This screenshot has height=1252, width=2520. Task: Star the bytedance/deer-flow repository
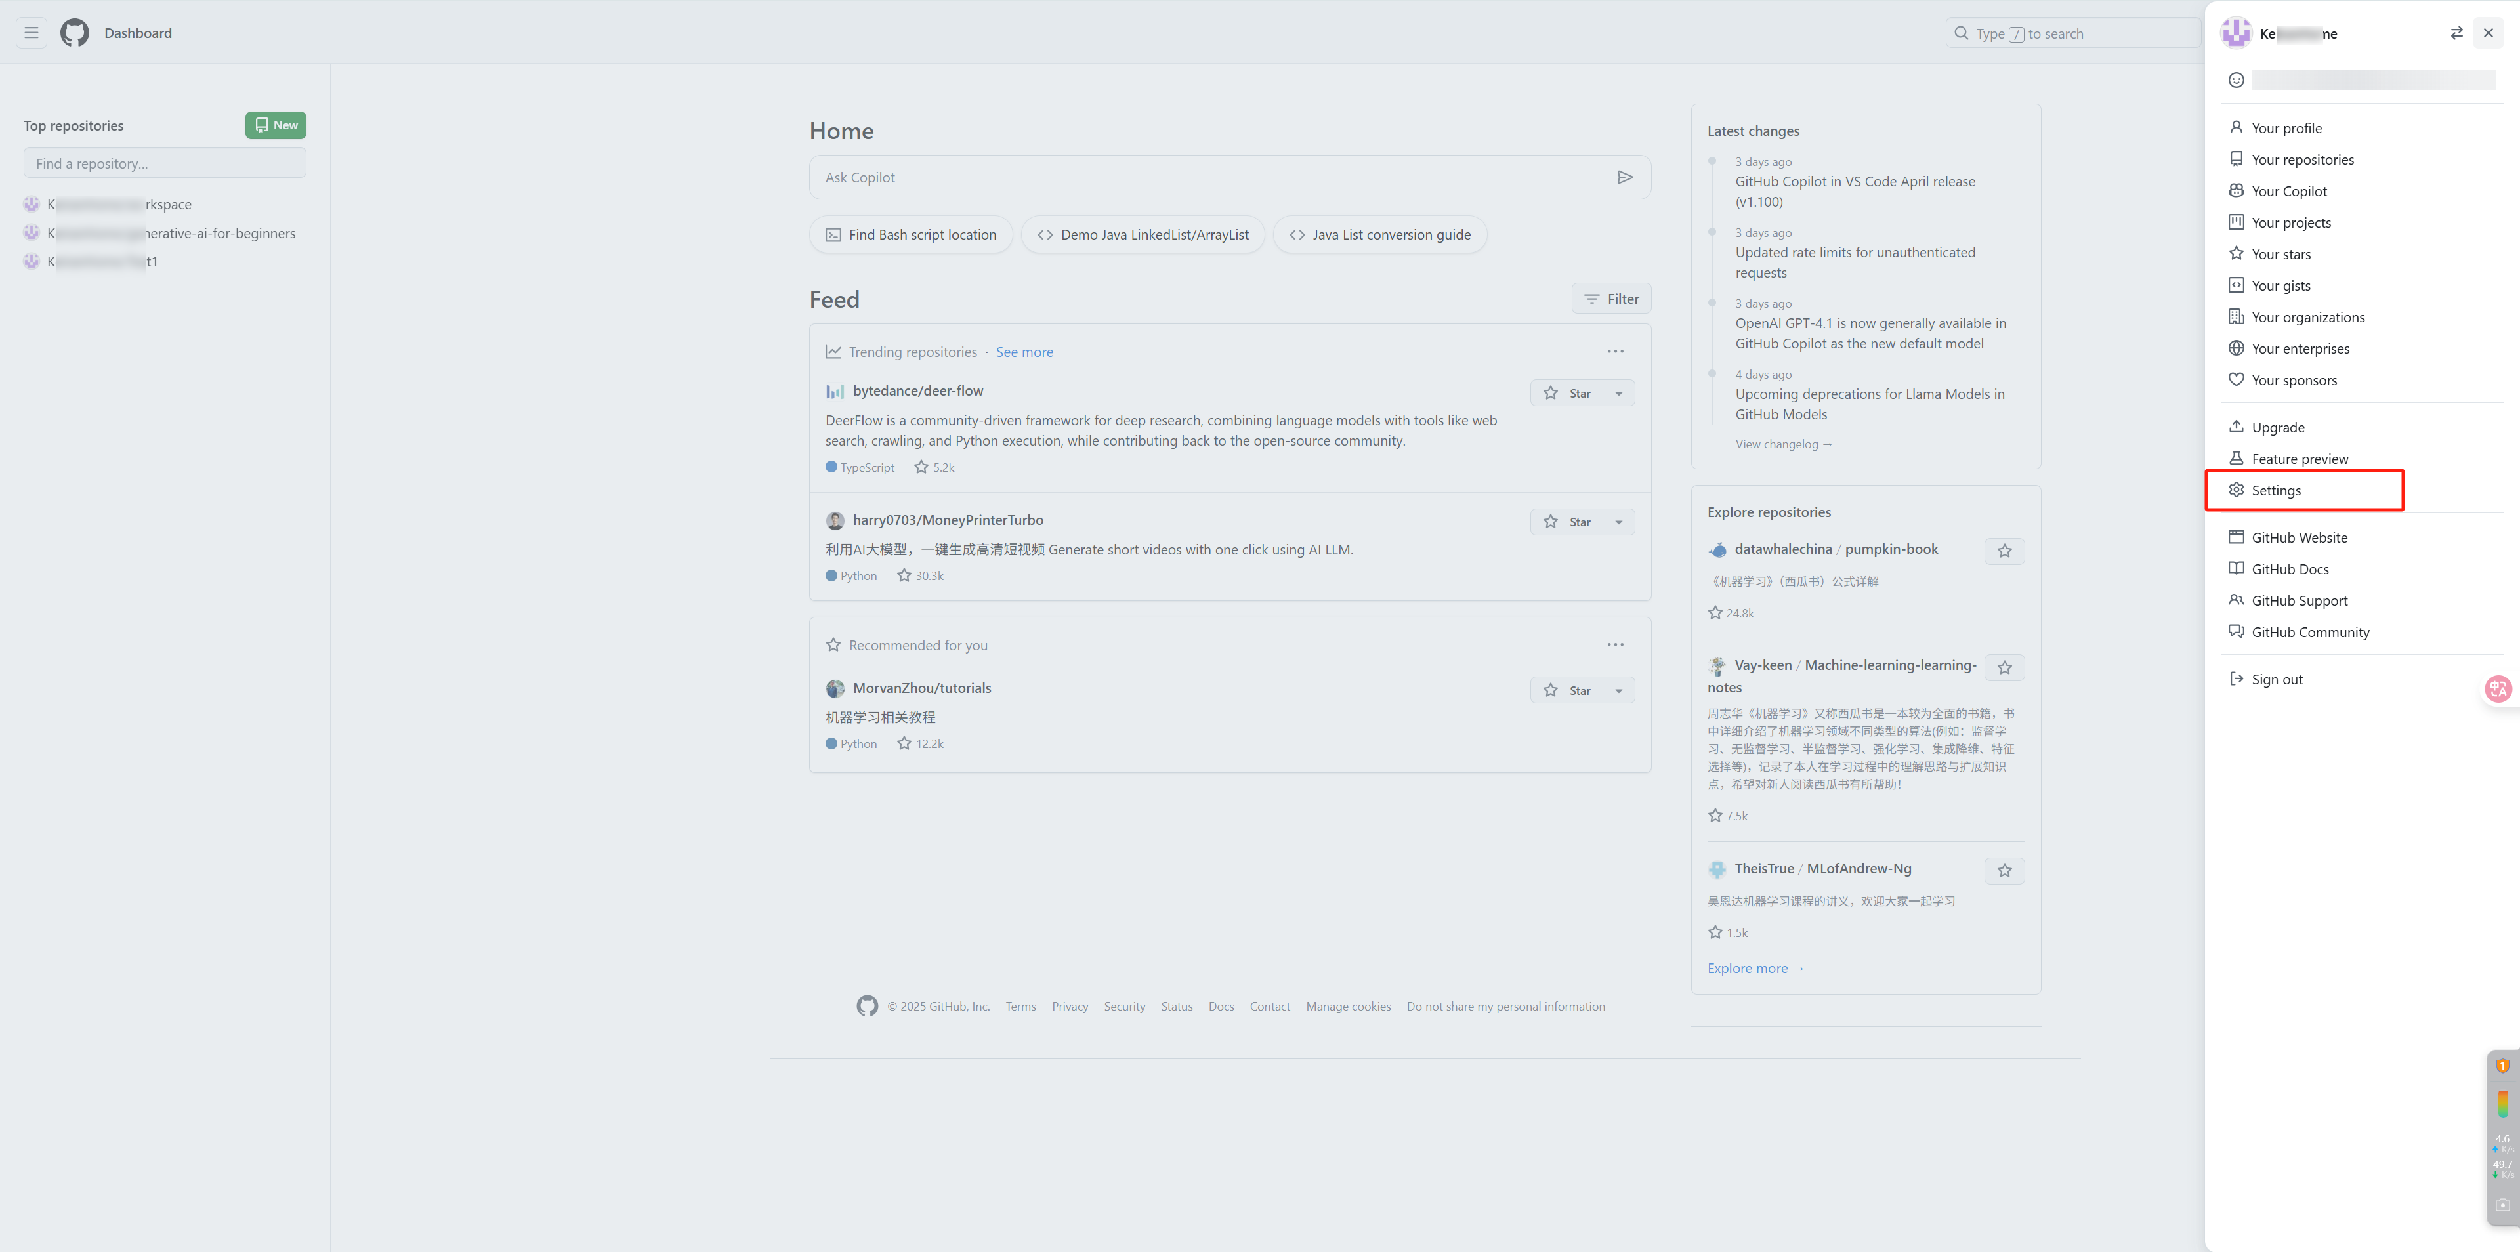(x=1566, y=393)
